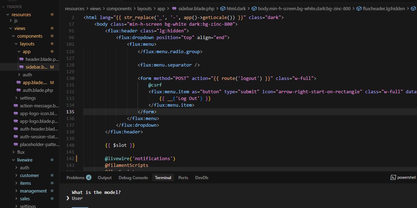Open app-logo-icon blade file
Viewport: 417px width, 208px height.
click(39, 114)
